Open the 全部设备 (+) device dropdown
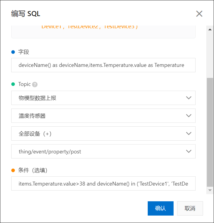The height and width of the screenshot is (223, 214). tap(103, 134)
